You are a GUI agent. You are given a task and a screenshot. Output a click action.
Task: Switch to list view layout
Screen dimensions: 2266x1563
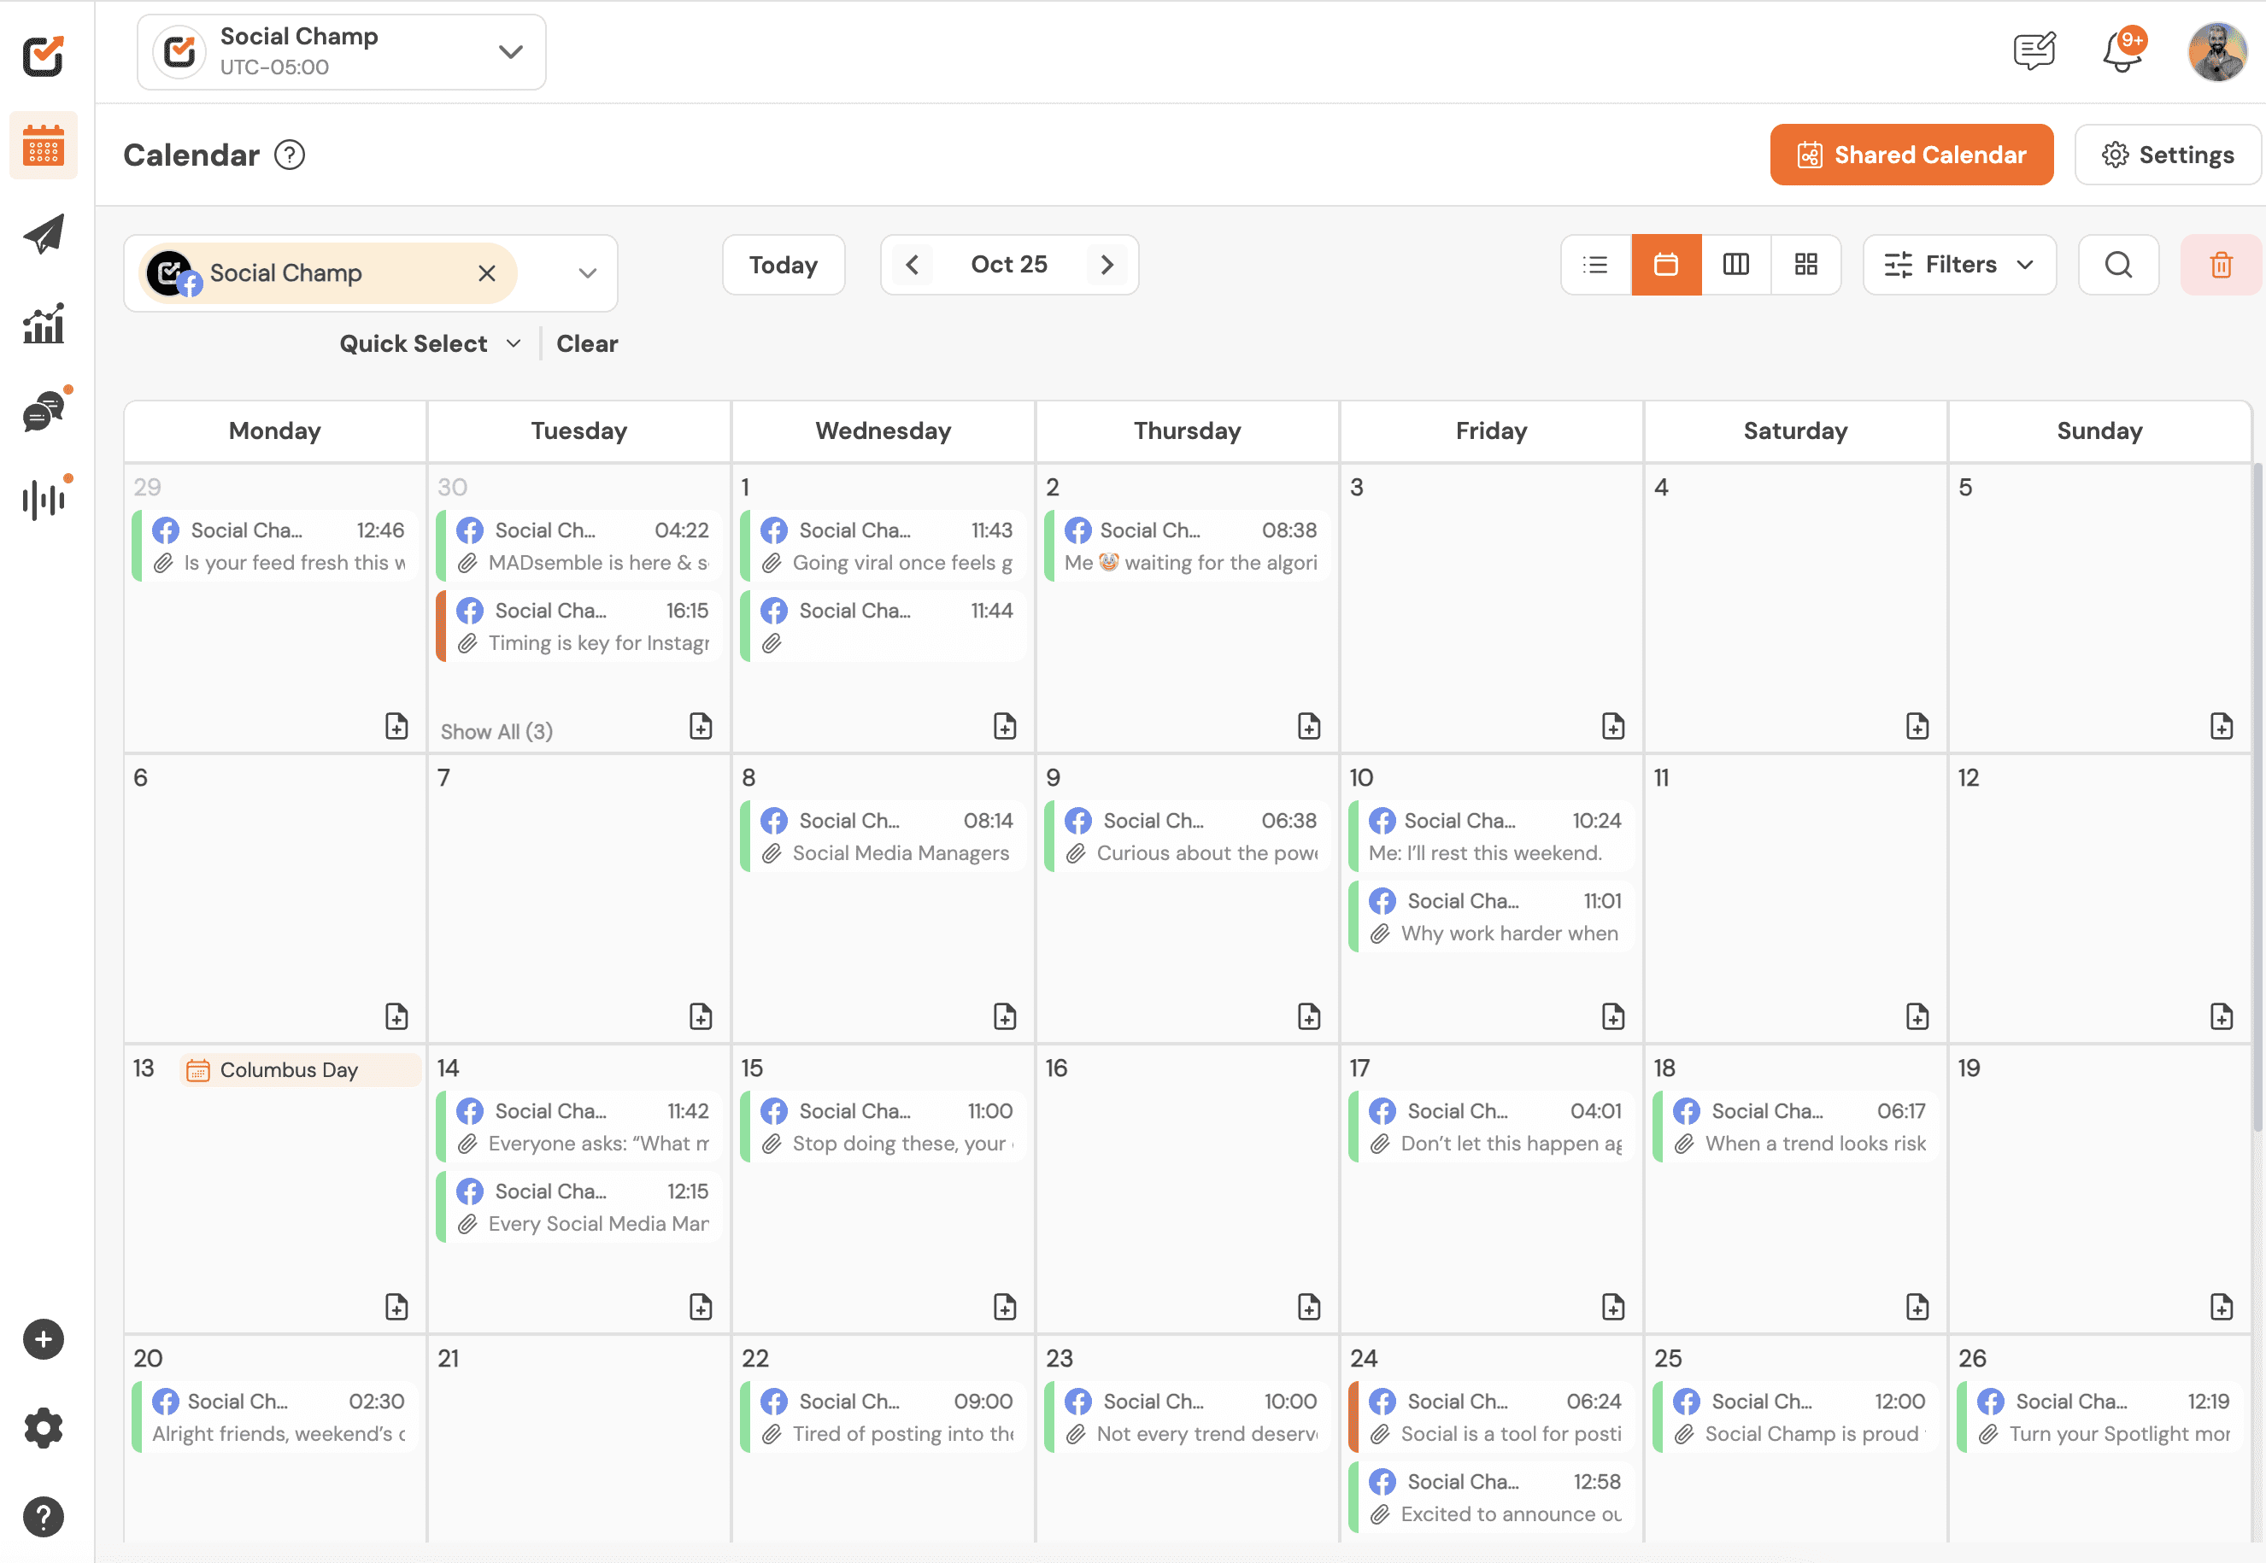(1595, 265)
